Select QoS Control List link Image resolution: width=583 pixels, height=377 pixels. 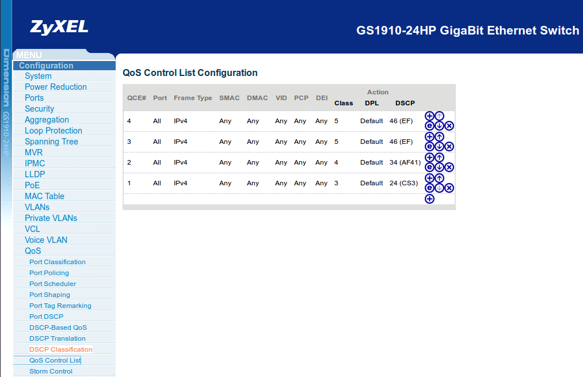tap(55, 361)
